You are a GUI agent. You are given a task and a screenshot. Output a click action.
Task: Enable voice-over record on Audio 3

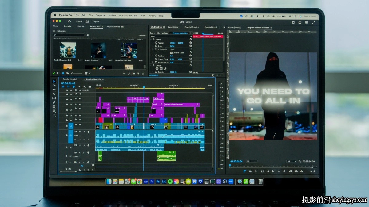click(x=88, y=152)
